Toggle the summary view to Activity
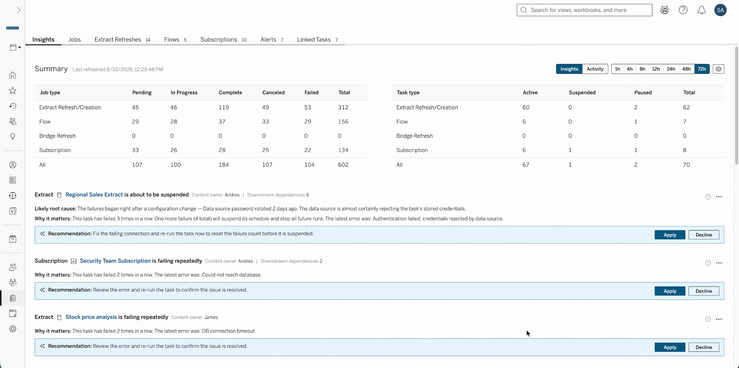 pos(595,69)
